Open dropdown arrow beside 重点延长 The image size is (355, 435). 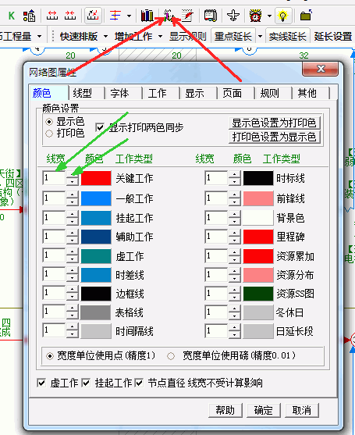(x=260, y=37)
